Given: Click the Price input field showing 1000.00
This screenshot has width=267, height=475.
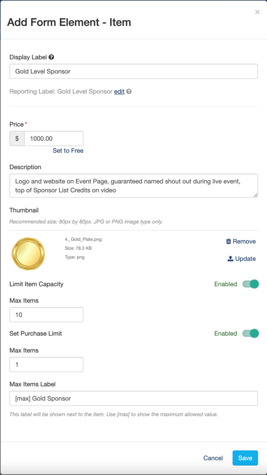Looking at the screenshot, I should [53, 138].
